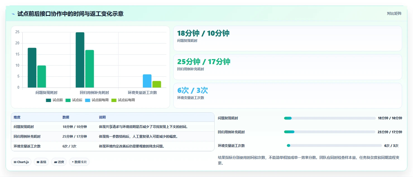413x177 pixels.
Task: Click the 数据 column header
Action: coord(66,117)
